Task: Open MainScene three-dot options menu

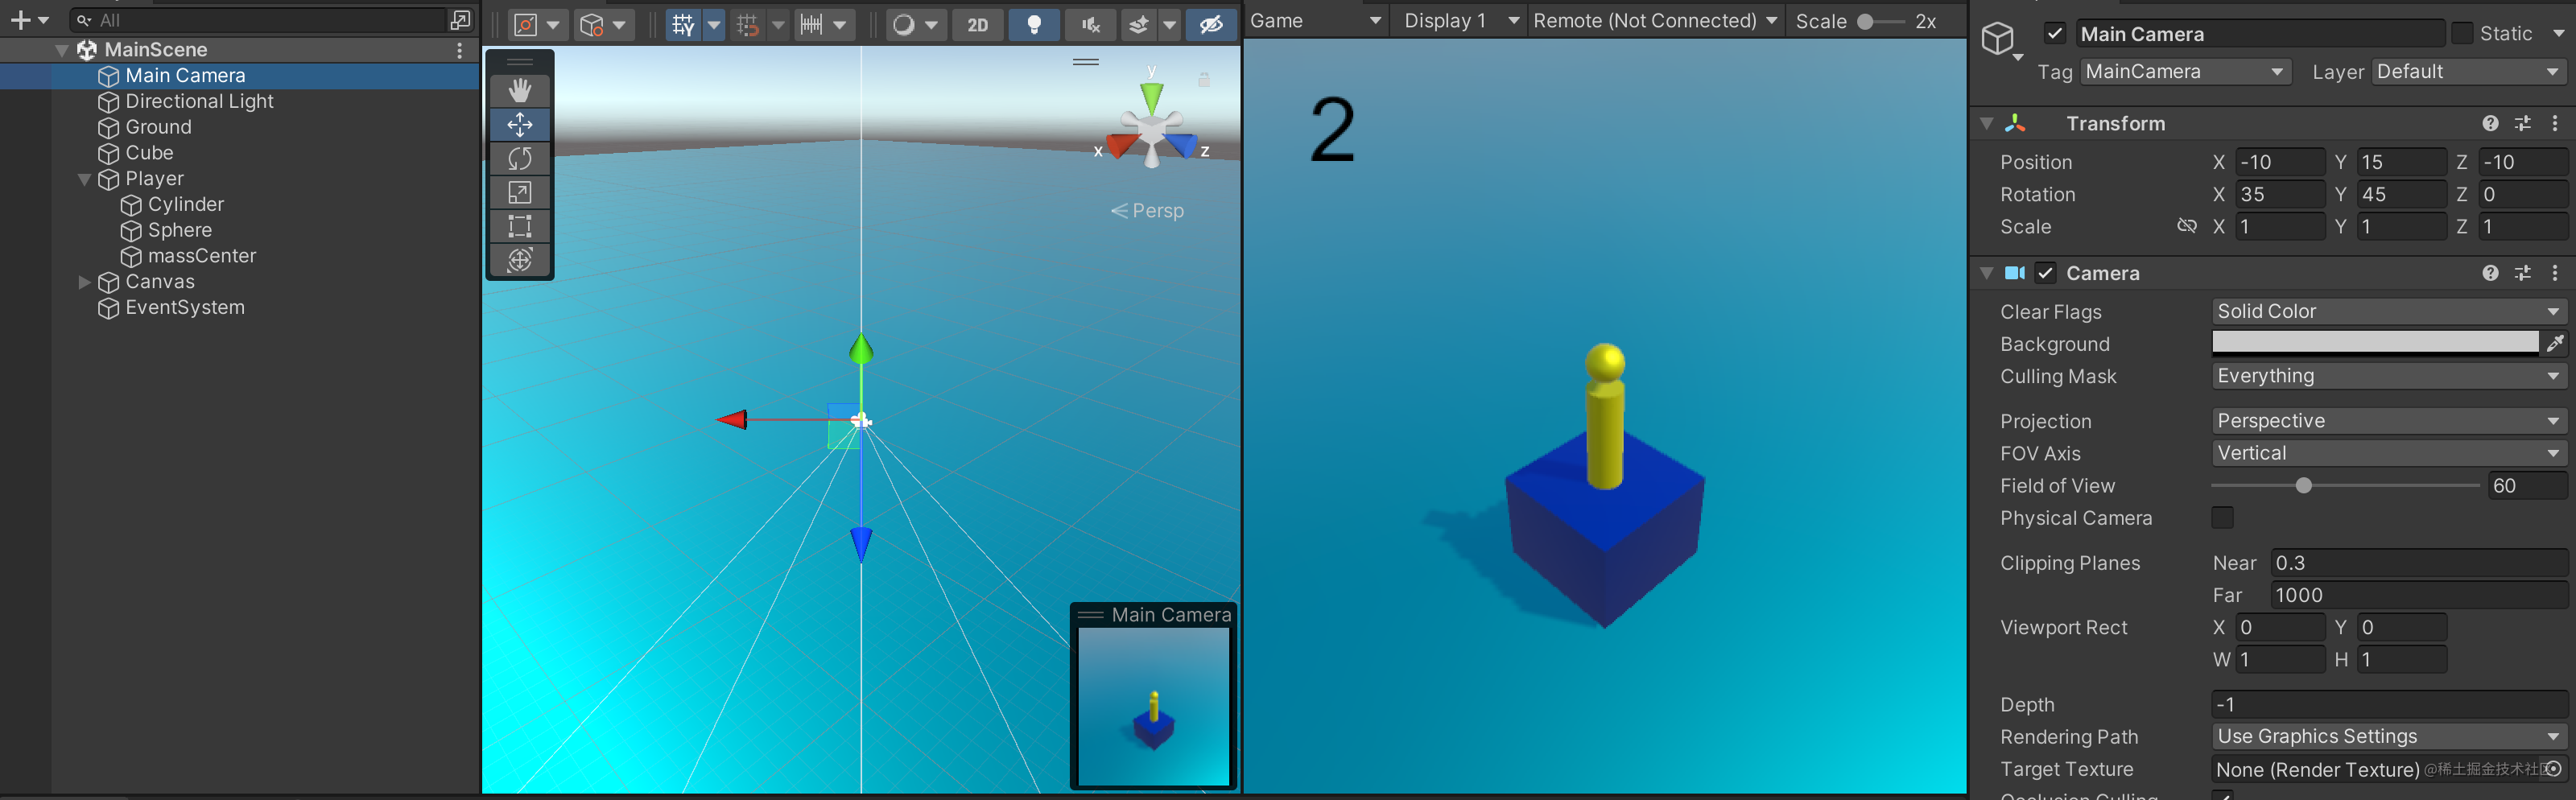Action: click(x=460, y=49)
